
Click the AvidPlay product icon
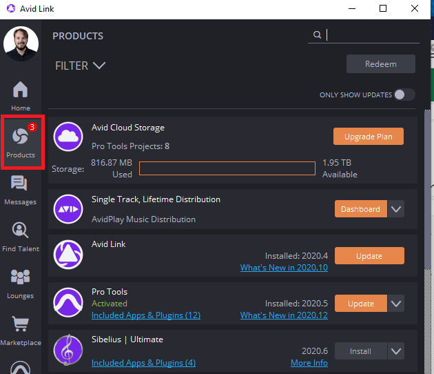68,209
